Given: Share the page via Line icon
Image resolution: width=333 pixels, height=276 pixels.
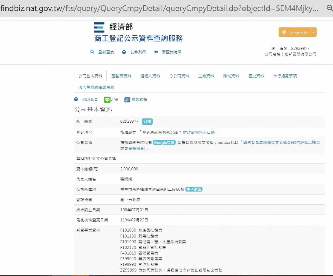Looking at the screenshot, I should (107, 99).
